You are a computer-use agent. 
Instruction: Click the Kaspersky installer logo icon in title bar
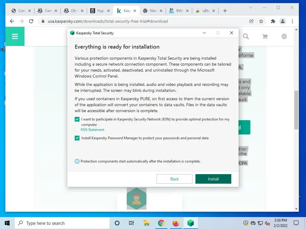[x=72, y=33]
